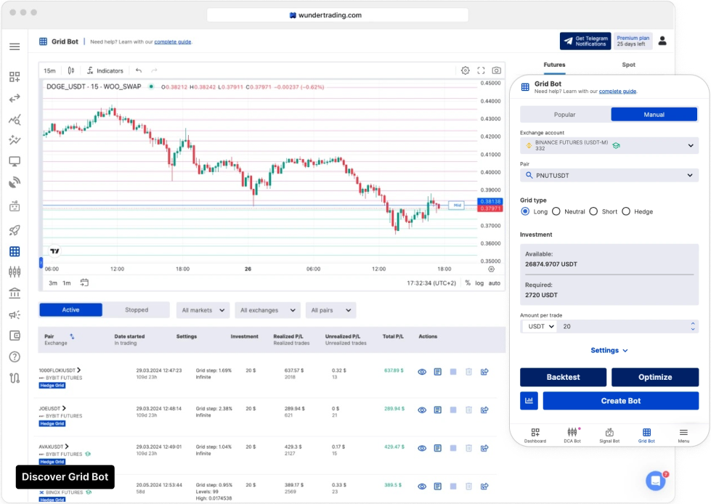Toggle log scale on the chart
Image resolution: width=711 pixels, height=504 pixels.
click(479, 283)
